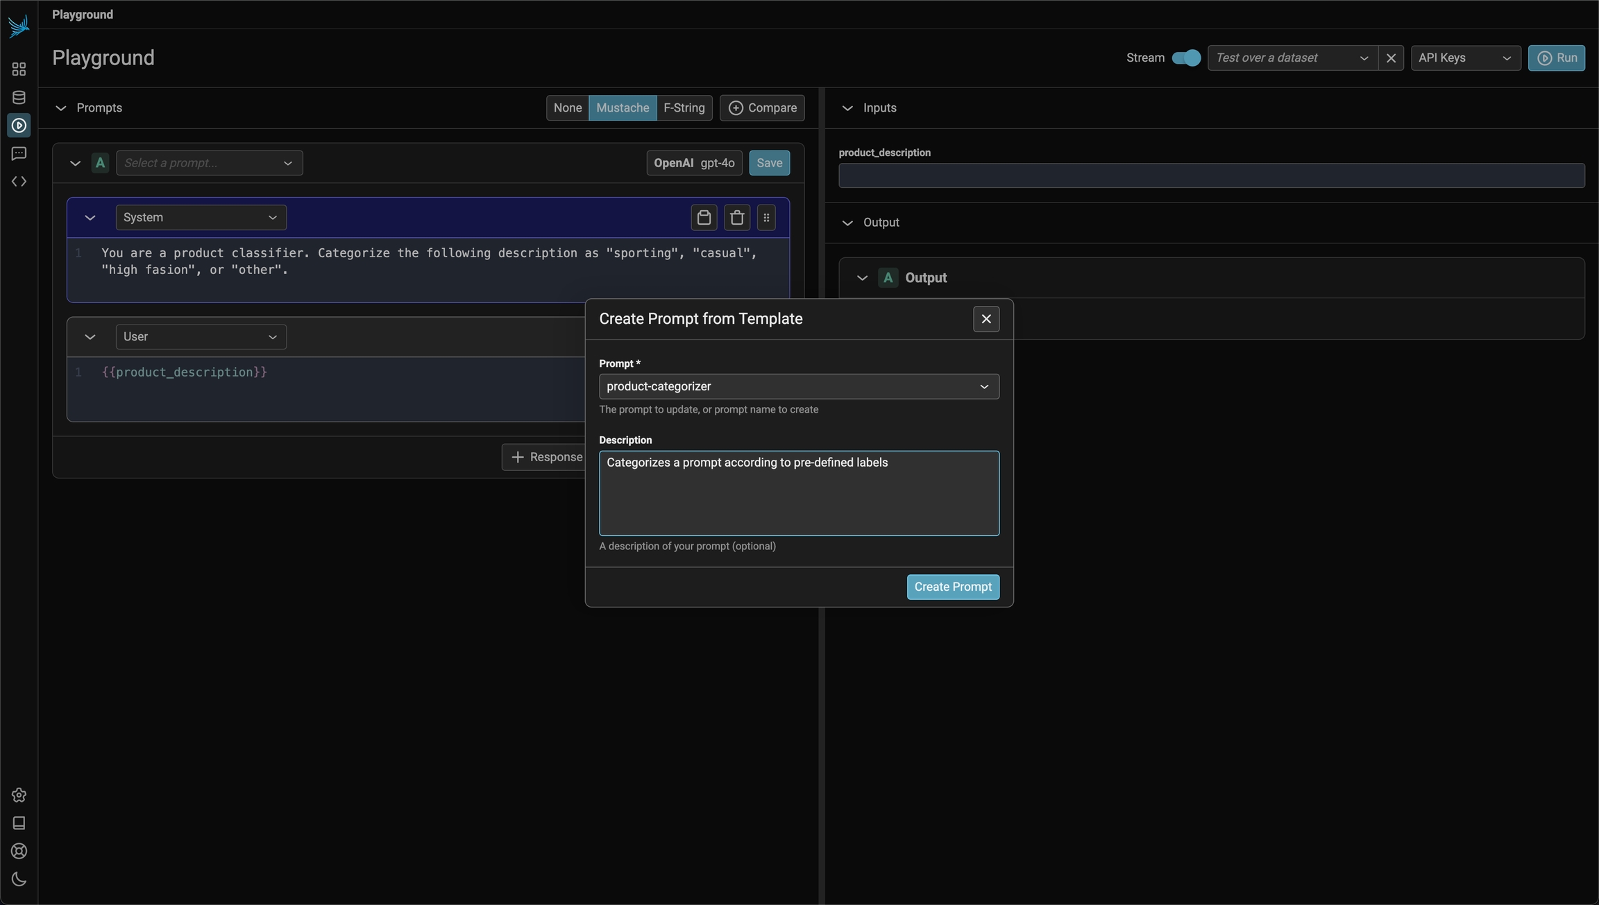Screen dimensions: 1599x905
Task: Select the F-String template format
Action: [x=684, y=107]
